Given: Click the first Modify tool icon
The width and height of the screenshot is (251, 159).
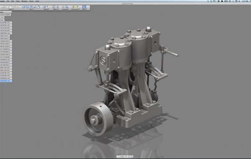Looking at the screenshot, I should (x=44, y=7).
